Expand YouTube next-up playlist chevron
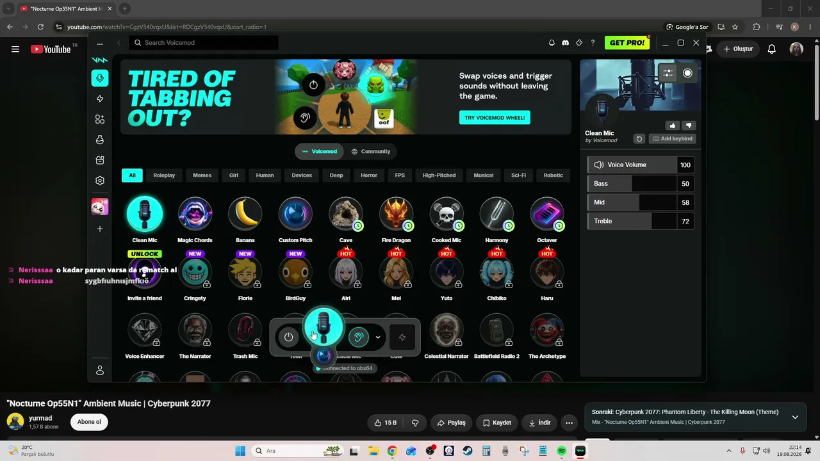Image resolution: width=820 pixels, height=461 pixels. 795,417
